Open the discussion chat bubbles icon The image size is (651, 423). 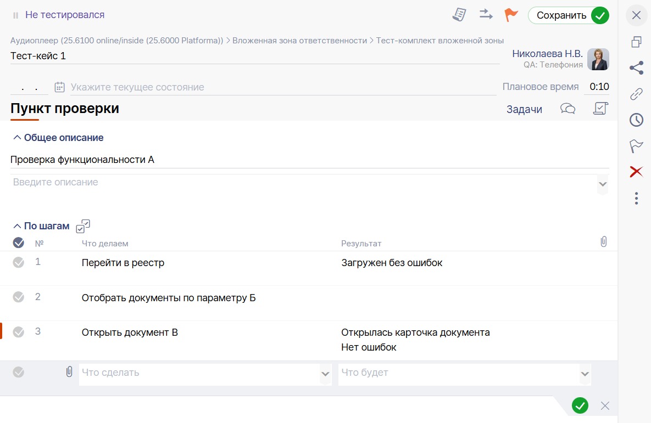click(567, 109)
